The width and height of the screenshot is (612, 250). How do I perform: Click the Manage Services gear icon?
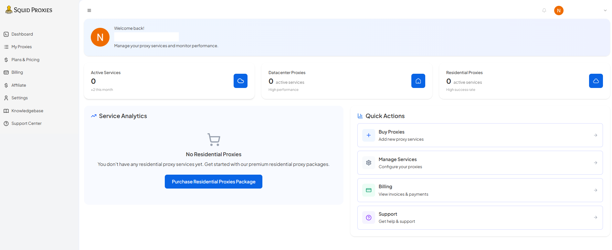pos(369,163)
